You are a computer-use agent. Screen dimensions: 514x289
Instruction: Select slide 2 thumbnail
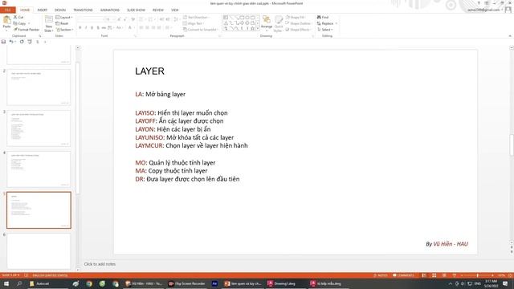(39, 87)
